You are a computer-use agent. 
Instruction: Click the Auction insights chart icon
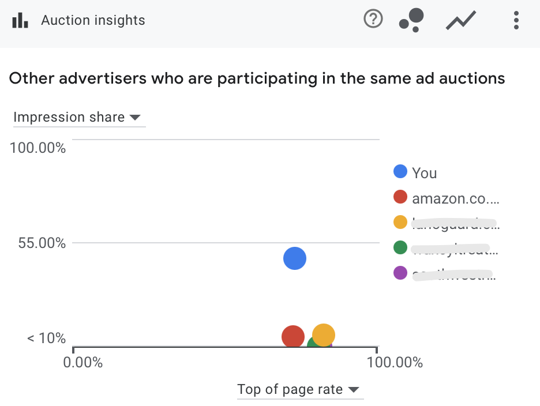tap(21, 20)
